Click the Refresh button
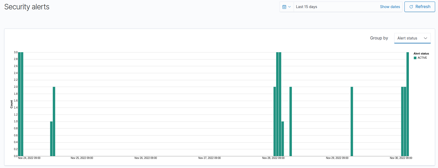 [420, 7]
